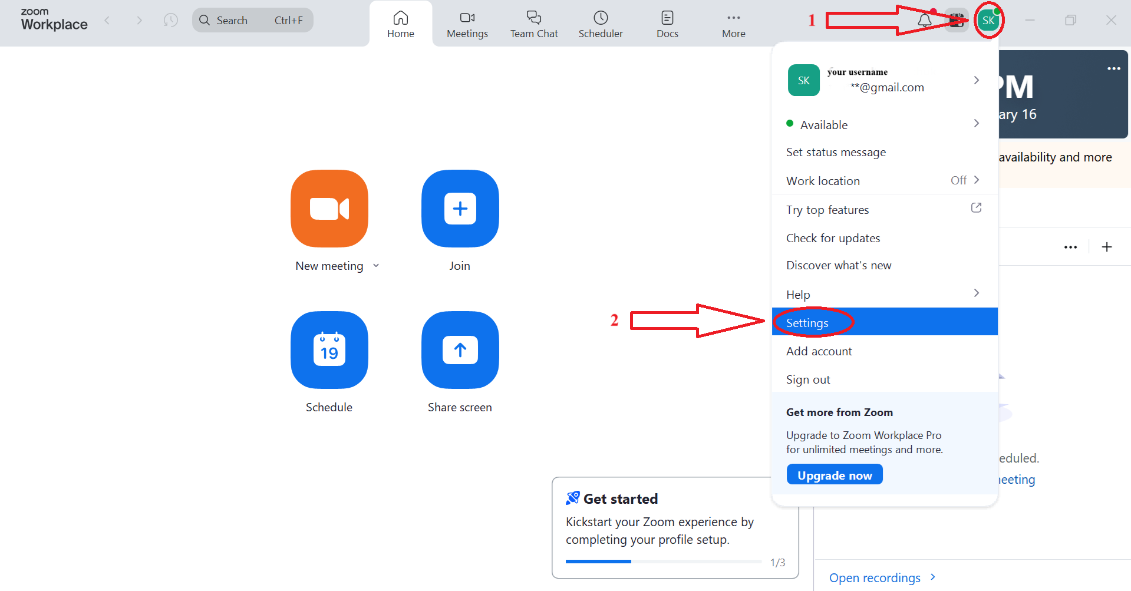Expand the New meeting dropdown arrow
The image size is (1131, 591).
pos(376,266)
